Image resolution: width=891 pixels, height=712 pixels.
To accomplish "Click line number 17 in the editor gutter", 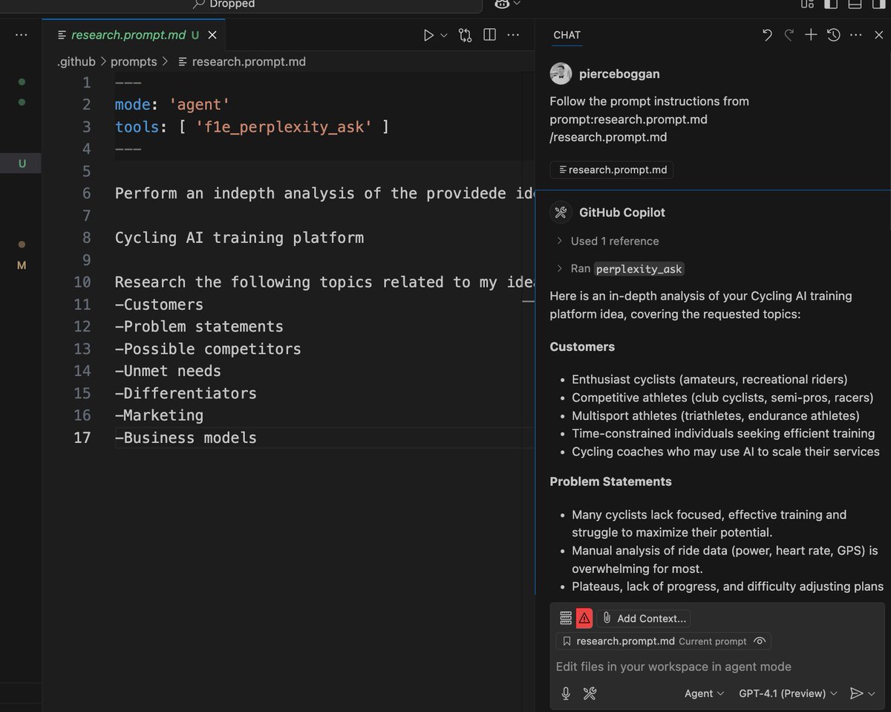I will pos(82,438).
